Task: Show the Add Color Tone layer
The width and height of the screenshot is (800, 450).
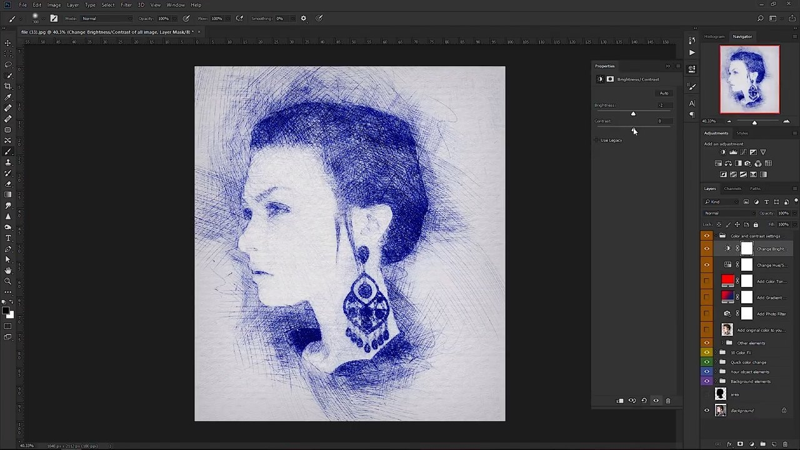Action: pos(707,281)
